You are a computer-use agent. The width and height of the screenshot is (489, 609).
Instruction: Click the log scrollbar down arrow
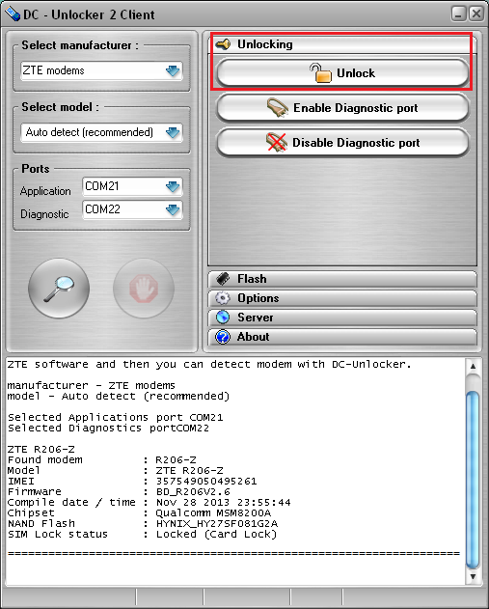[x=473, y=576]
